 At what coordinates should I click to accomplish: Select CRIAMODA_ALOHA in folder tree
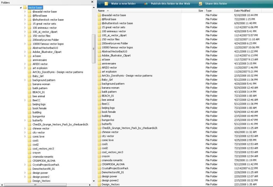click(x=44, y=161)
